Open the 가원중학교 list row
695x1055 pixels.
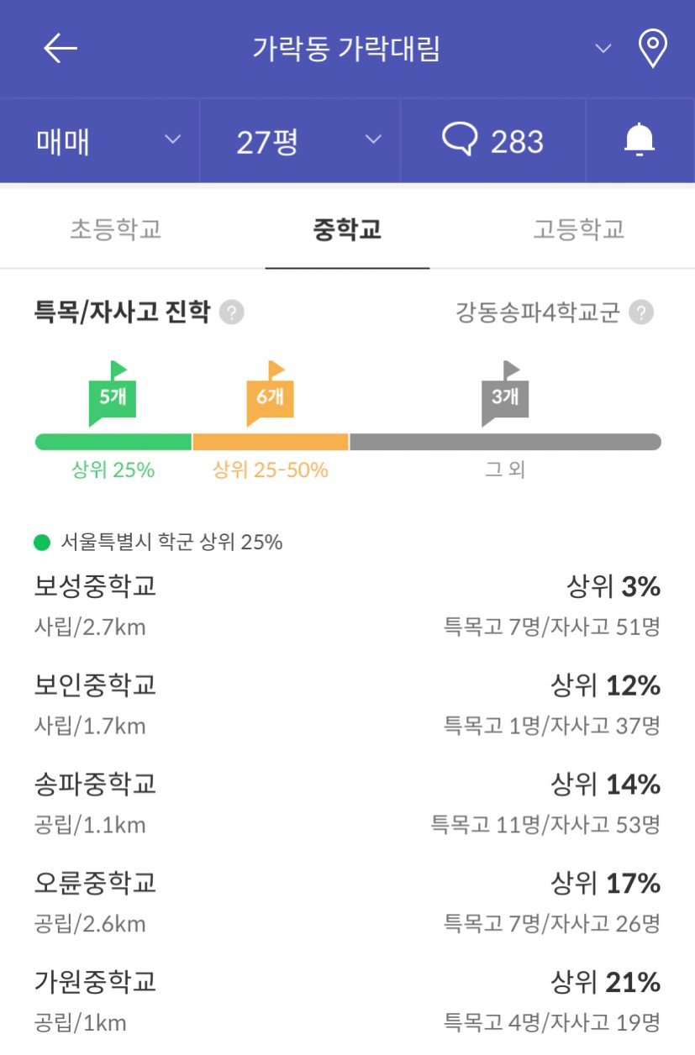coord(347,1000)
